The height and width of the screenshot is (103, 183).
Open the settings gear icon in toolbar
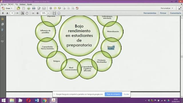point(51,8)
